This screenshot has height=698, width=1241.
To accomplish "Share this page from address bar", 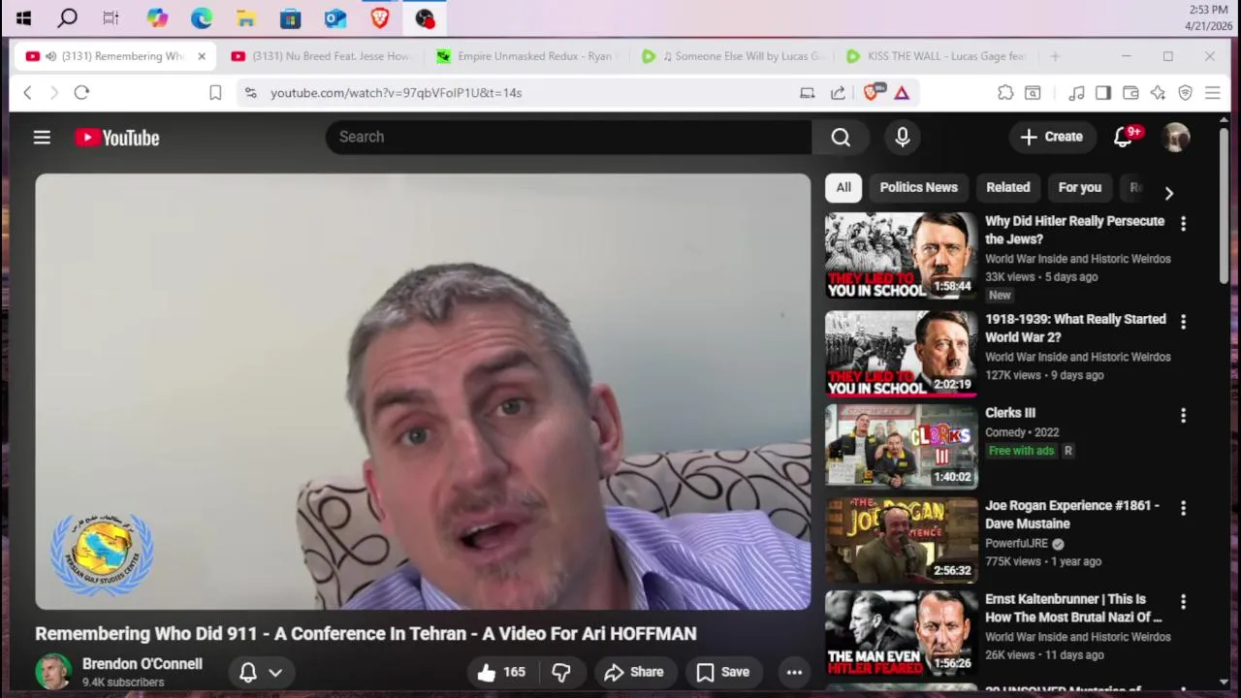I will point(838,92).
